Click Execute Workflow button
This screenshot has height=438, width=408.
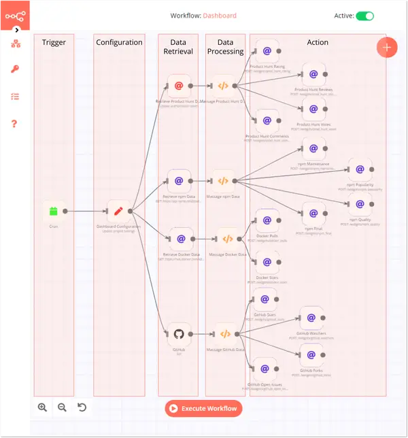coord(203,408)
